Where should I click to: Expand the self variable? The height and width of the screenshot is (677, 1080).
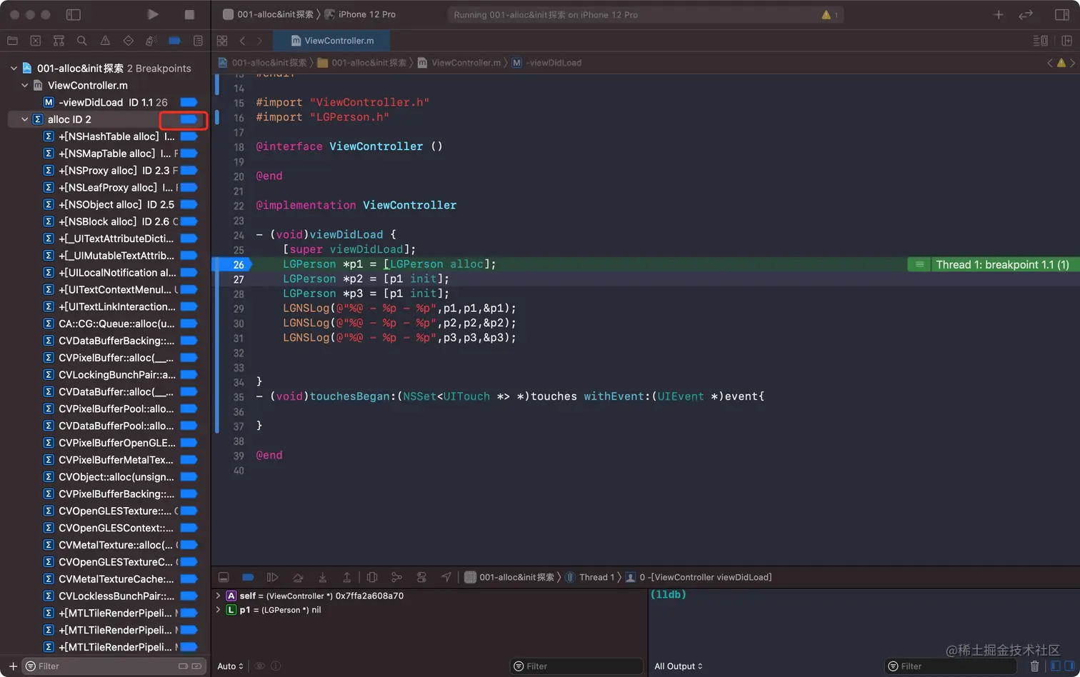218,596
